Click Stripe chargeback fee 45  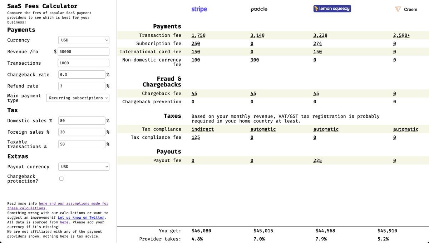pyautogui.click(x=194, y=94)
